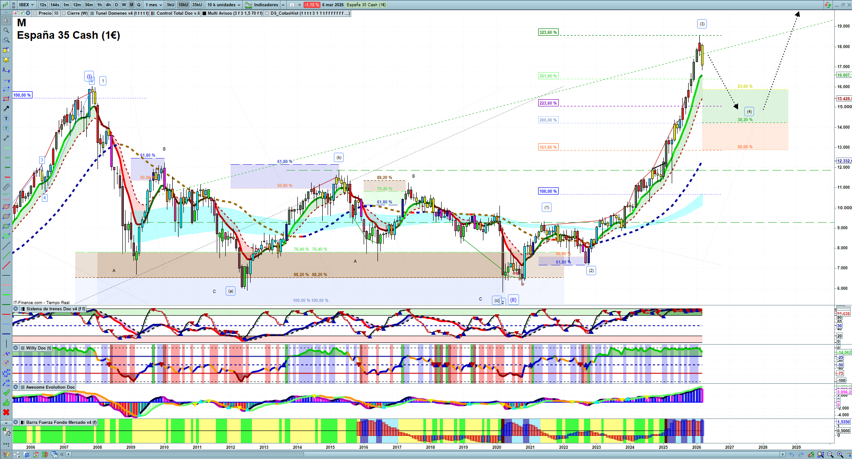Open the '10 k unidades' dropdown
Image resolution: width=852 pixels, height=459 pixels.
(224, 5)
